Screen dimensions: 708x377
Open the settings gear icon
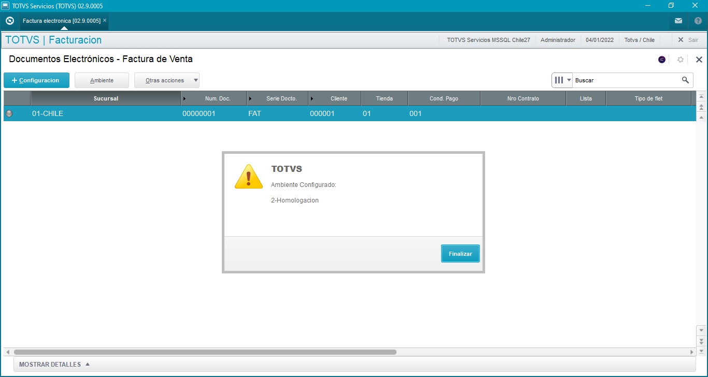(x=681, y=60)
